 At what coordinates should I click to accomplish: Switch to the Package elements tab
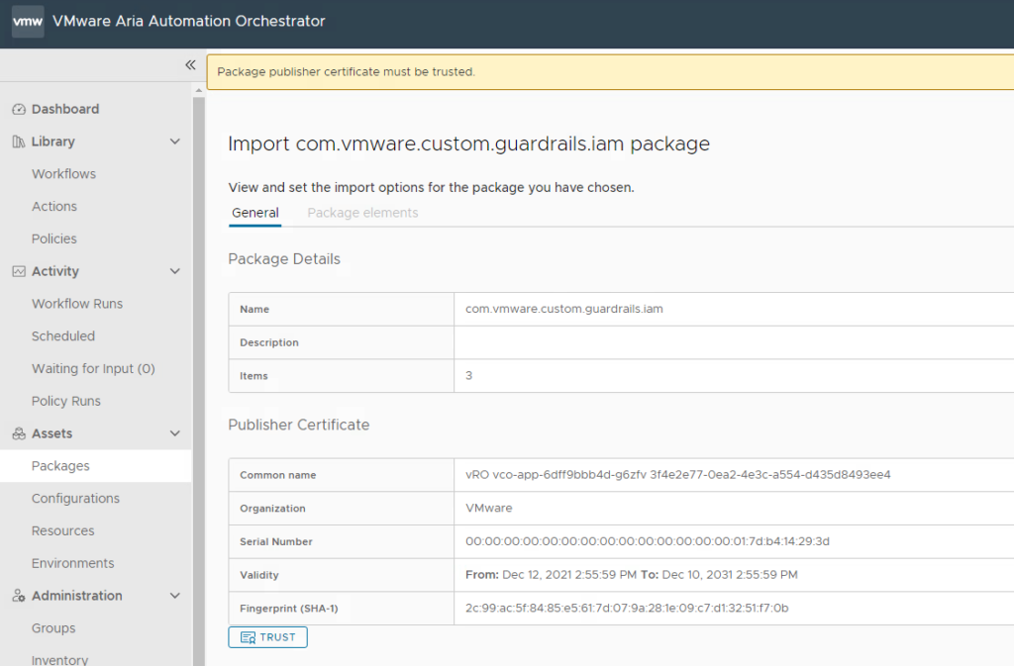pyautogui.click(x=362, y=213)
